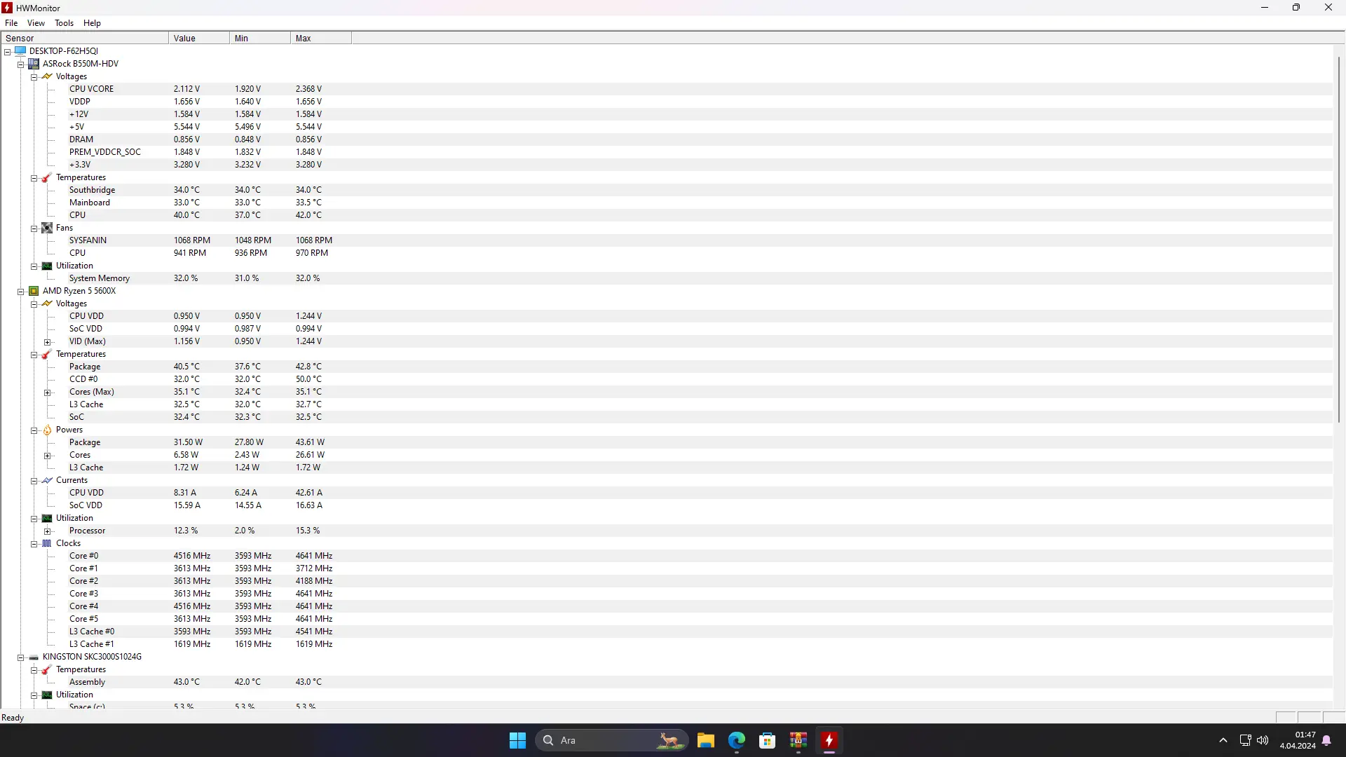Click the ASRock Temperatures thermometer icon
This screenshot has height=757, width=1346.
point(47,177)
